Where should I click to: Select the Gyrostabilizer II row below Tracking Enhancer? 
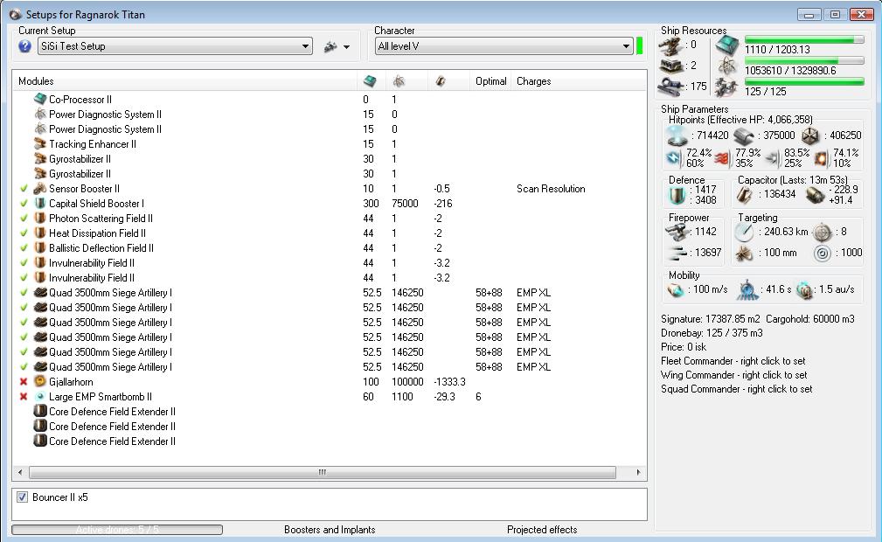point(329,159)
